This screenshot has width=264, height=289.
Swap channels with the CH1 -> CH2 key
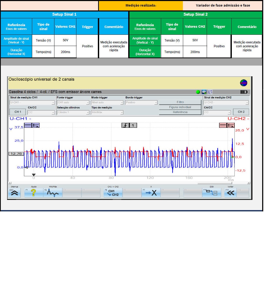113,193
